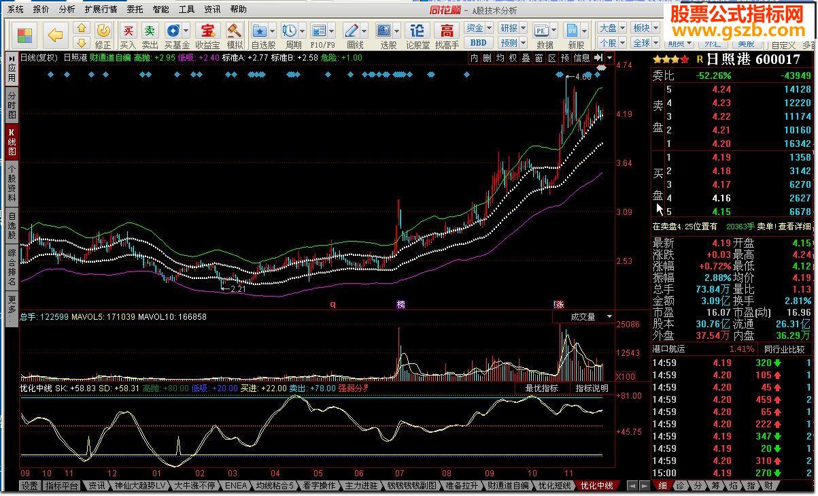Open the 个股资料 sidebar item
Viewport: 818px width, 496px height.
point(12,184)
